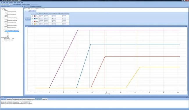Image resolution: width=189 pixels, height=110 pixels.
Task: Collapse the Rails node in tree
Action: (x=3, y=9)
